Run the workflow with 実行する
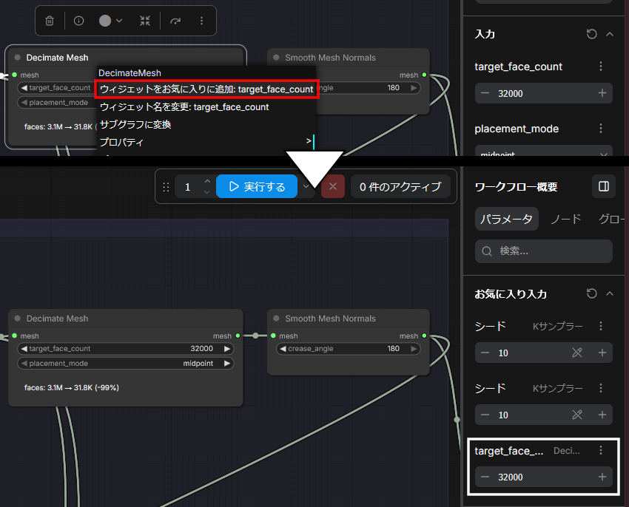Viewport: 629px width, 507px height. tap(257, 186)
